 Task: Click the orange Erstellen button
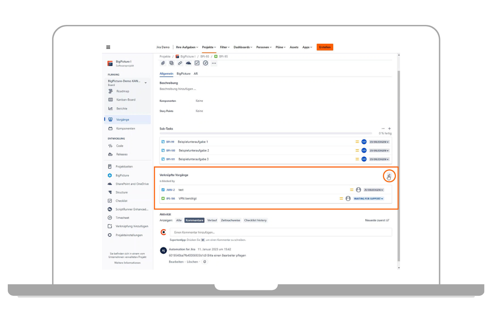tap(325, 47)
